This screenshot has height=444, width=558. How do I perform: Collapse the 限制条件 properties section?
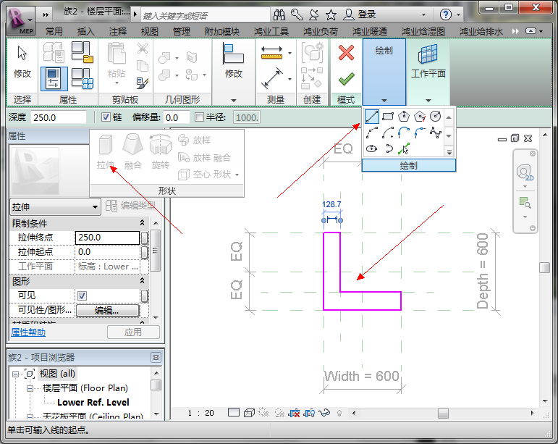point(142,223)
